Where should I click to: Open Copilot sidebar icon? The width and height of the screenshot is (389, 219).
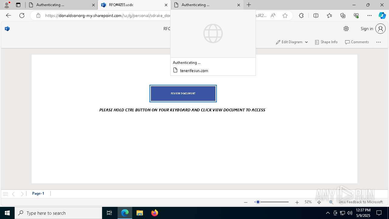coord(382,16)
